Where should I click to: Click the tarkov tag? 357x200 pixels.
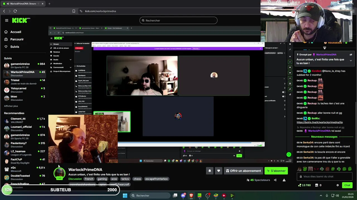[x=125, y=179]
